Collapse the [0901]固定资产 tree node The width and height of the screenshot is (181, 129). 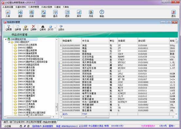tap(9, 42)
